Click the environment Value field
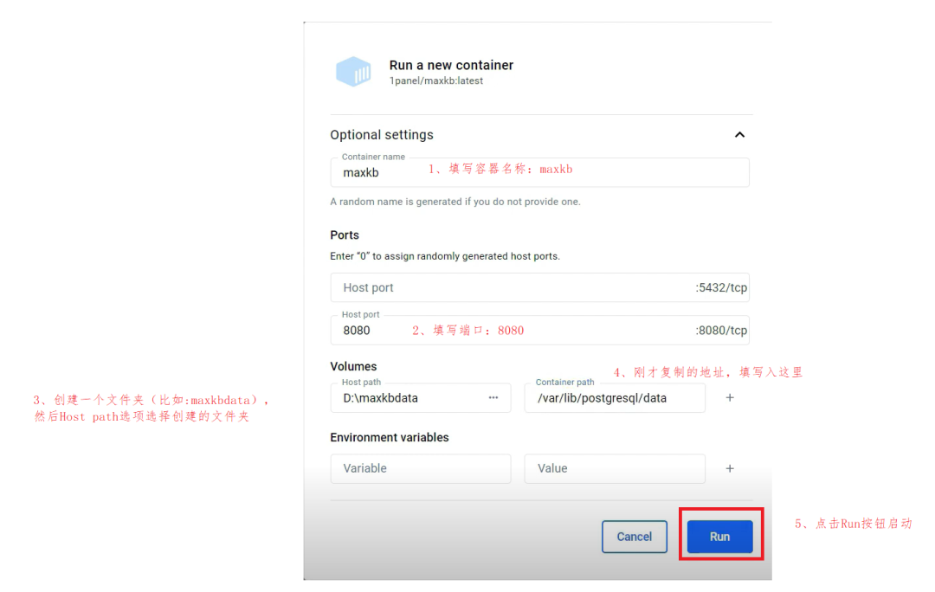935x592 pixels. (x=615, y=468)
